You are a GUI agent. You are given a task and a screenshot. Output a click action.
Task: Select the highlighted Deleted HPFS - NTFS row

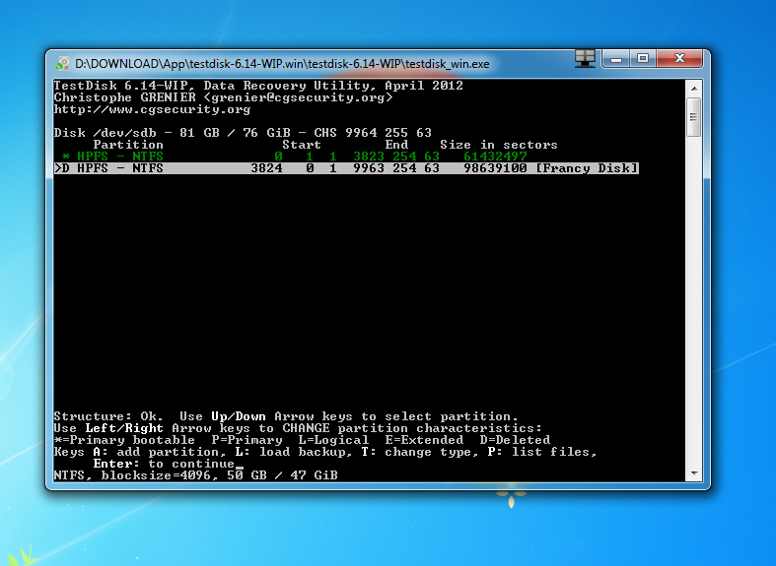click(346, 168)
